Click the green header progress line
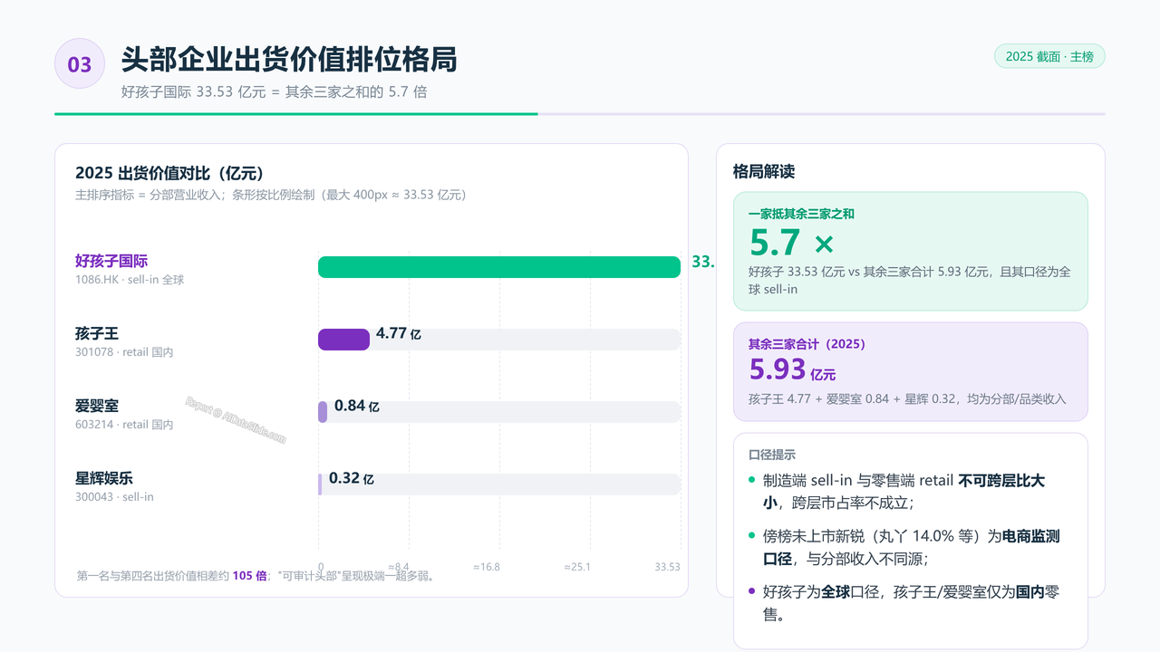The image size is (1160, 652). pyautogui.click(x=296, y=114)
